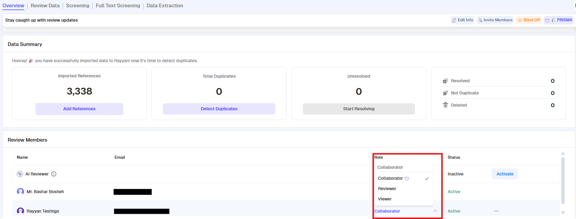Open Invite Members
Image resolution: width=576 pixels, height=219 pixels.
[495, 20]
